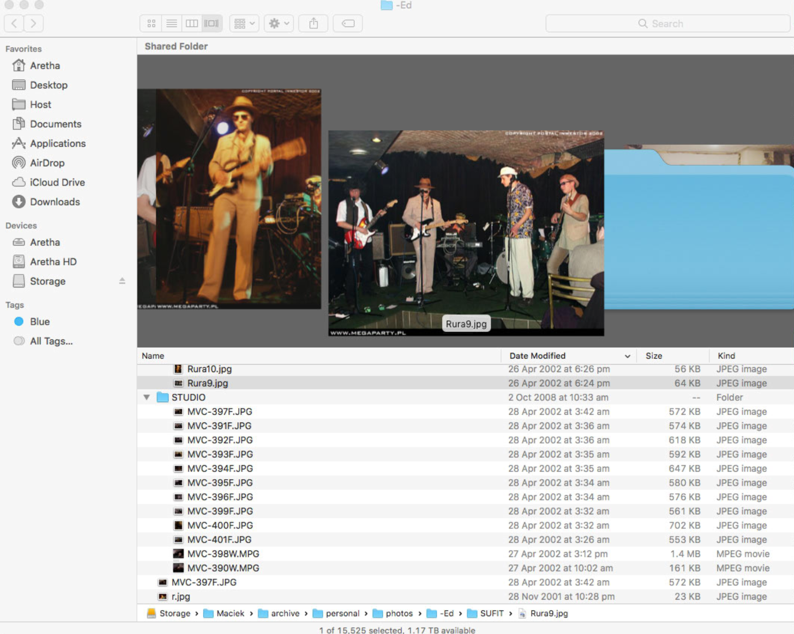Click the Share button in the toolbar
Viewport: 794px width, 634px height.
point(313,23)
